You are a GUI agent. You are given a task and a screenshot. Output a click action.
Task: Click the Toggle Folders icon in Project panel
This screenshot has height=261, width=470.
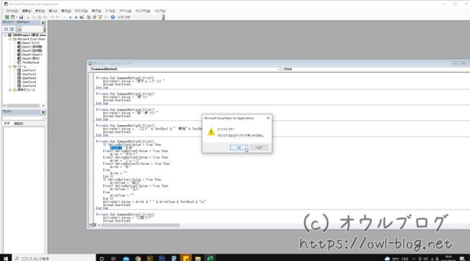[x=19, y=29]
